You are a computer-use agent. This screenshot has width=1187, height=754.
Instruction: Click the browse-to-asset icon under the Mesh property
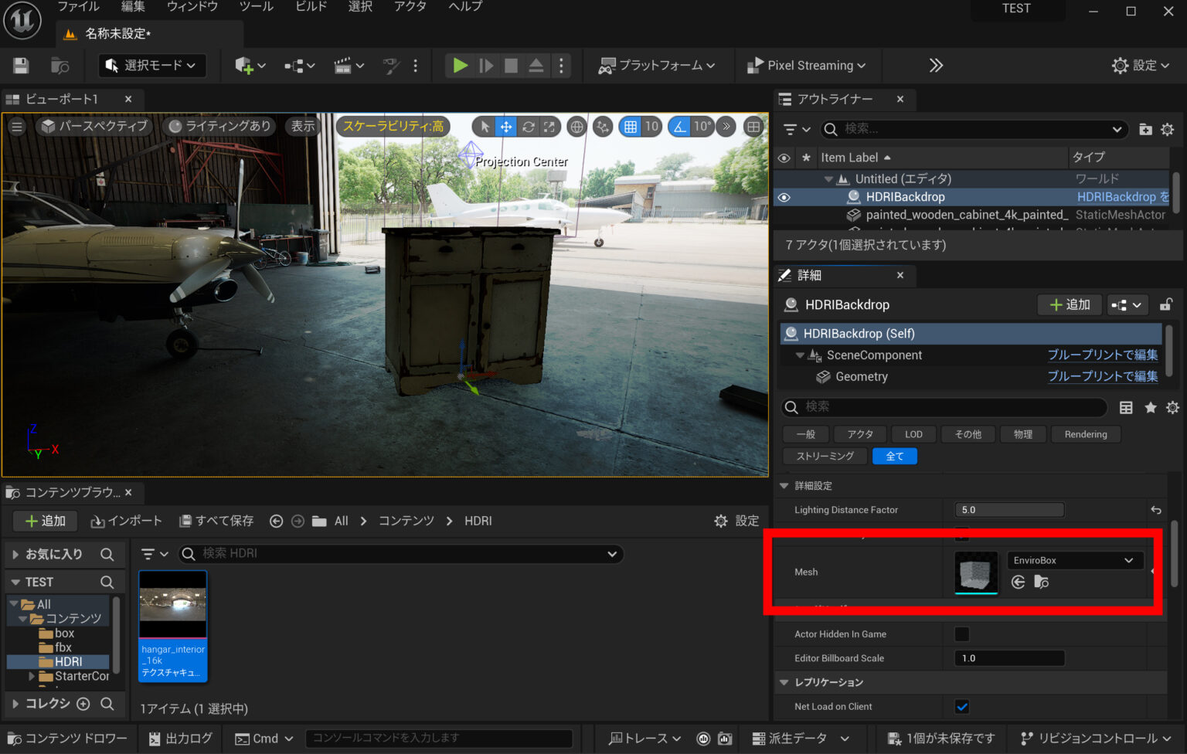tap(1041, 582)
